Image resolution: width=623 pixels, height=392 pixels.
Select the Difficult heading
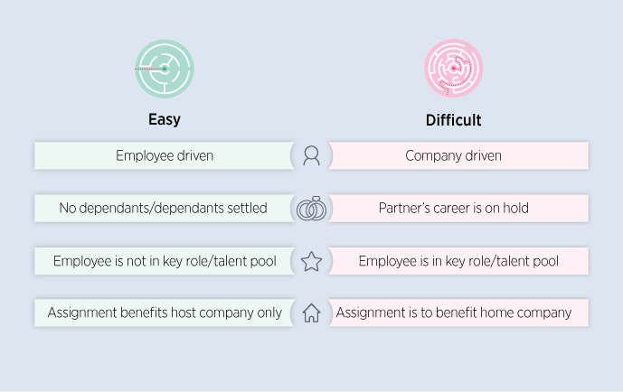[x=453, y=120]
